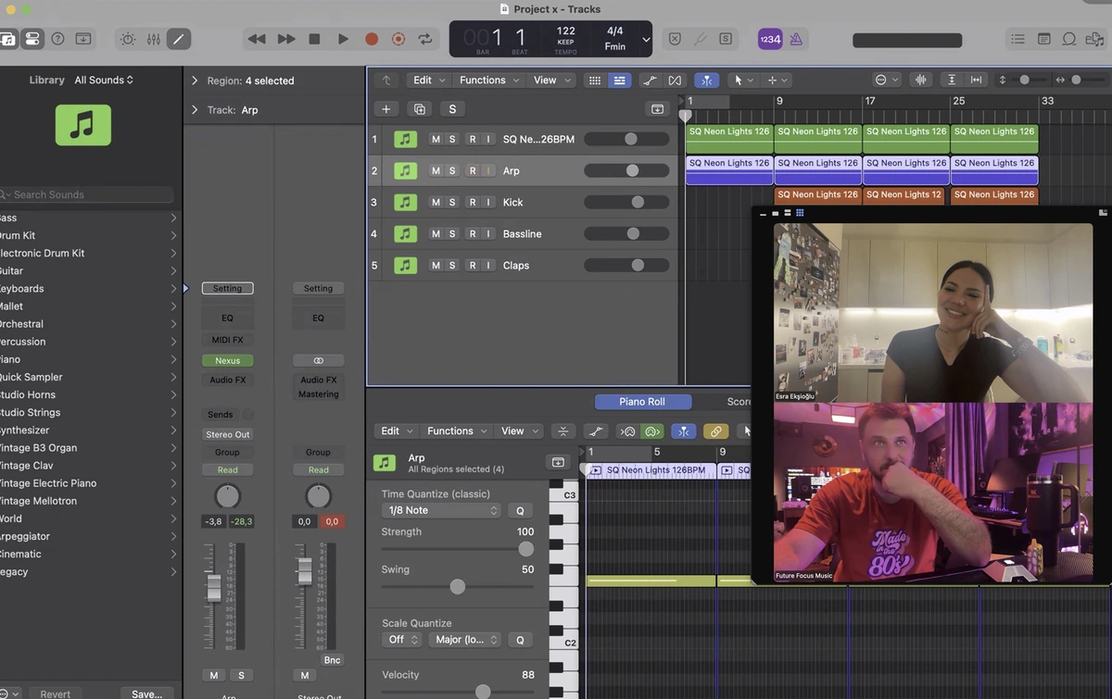Viewport: 1112px width, 699px height.
Task: Toggle the 1234 Count-in button
Action: pos(770,39)
